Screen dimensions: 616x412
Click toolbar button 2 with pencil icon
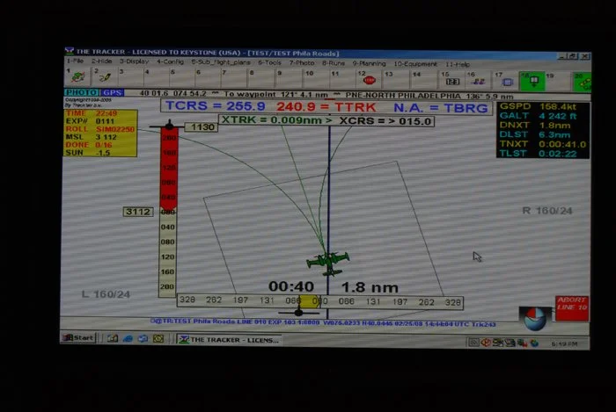tap(104, 77)
